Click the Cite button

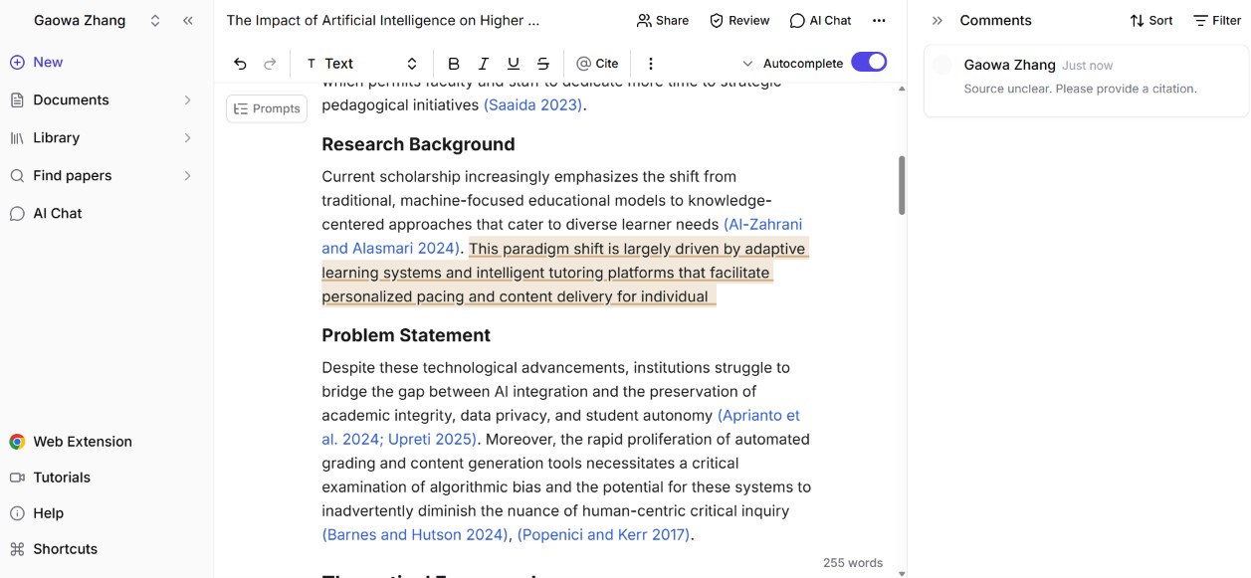click(597, 63)
